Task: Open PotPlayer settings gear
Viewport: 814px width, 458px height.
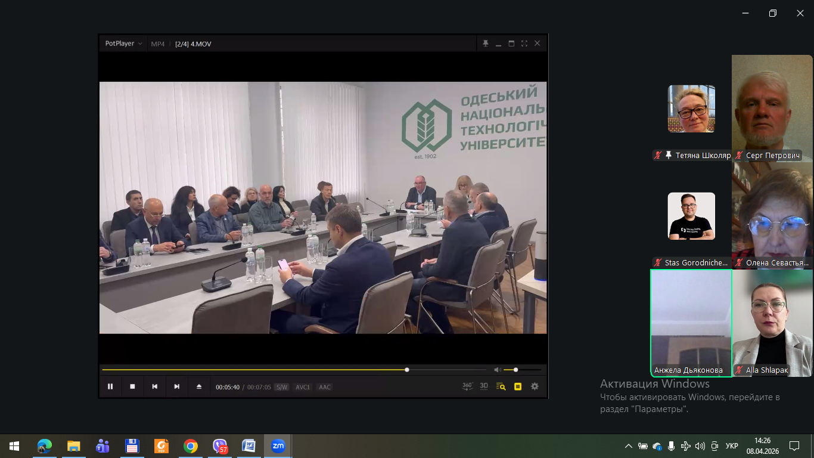Action: [535, 386]
